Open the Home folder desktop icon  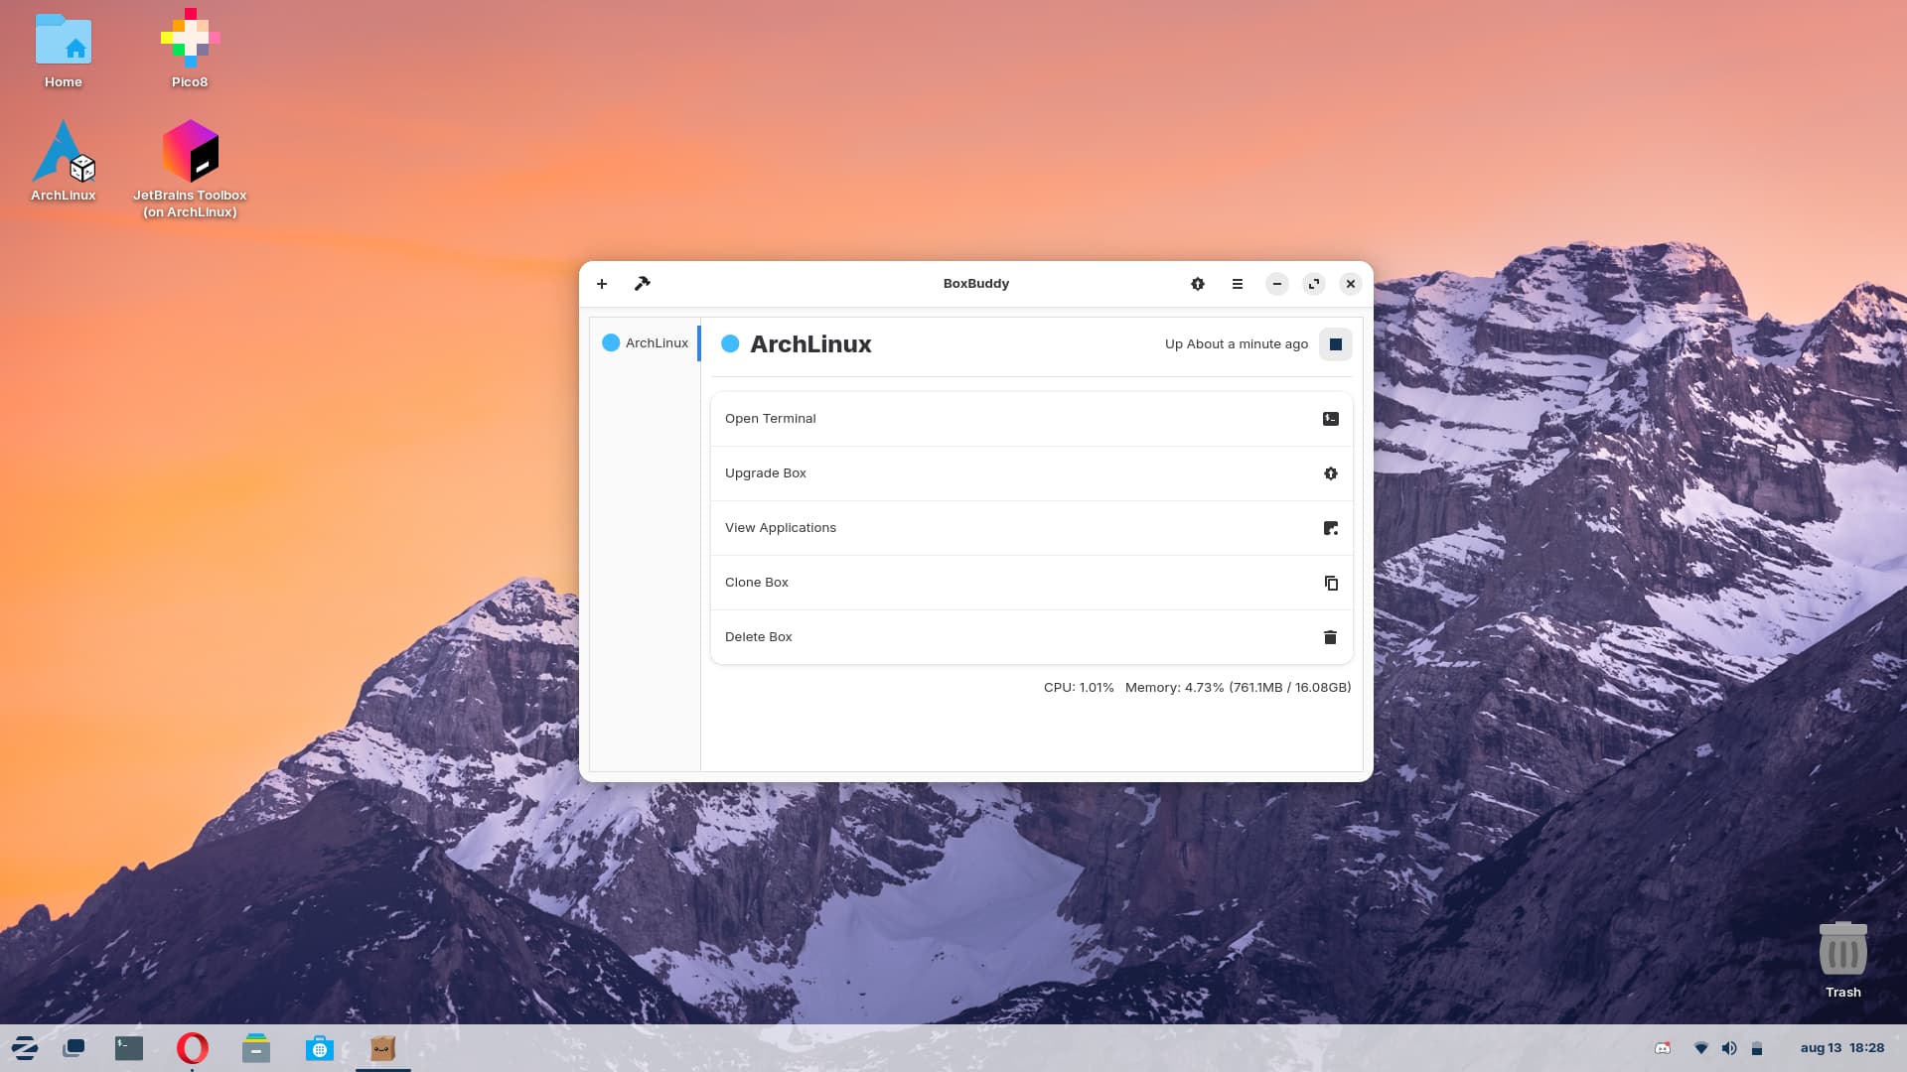coord(64,51)
